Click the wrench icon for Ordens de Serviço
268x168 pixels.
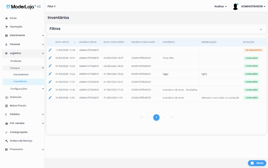tap(6, 141)
